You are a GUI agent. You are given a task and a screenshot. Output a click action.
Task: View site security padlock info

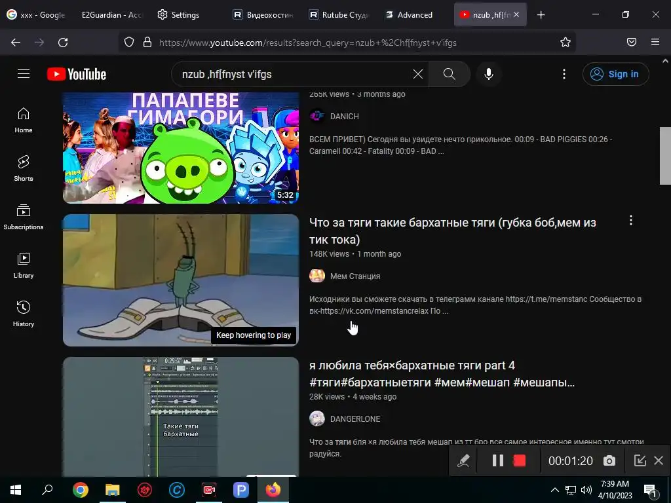pos(147,43)
